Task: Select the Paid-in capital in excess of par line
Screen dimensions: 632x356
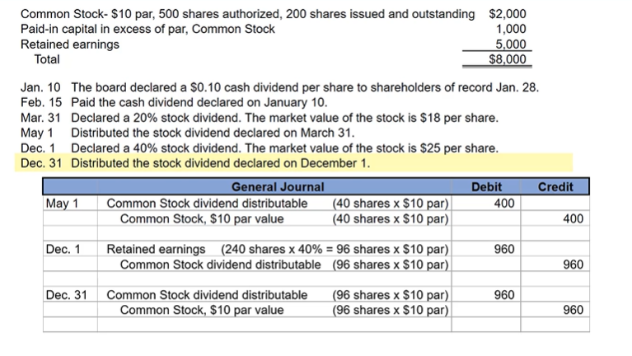Action: [148, 29]
